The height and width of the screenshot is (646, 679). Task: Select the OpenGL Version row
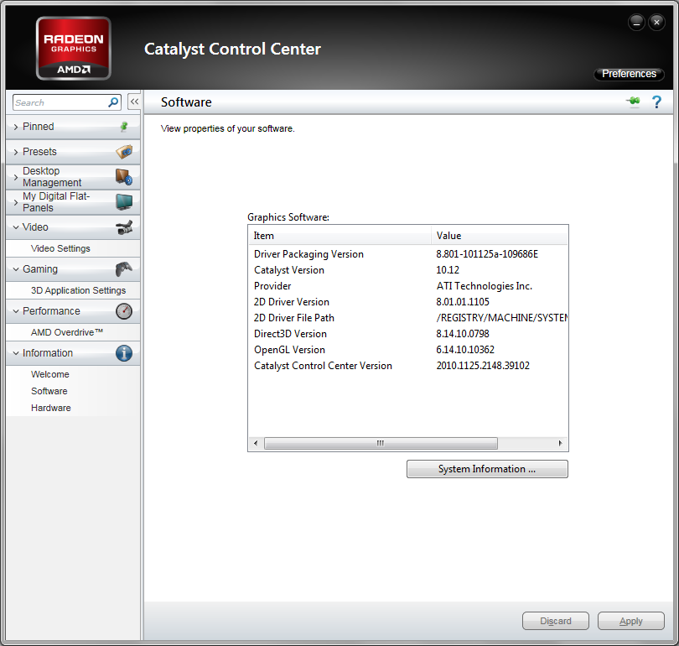[x=408, y=350]
